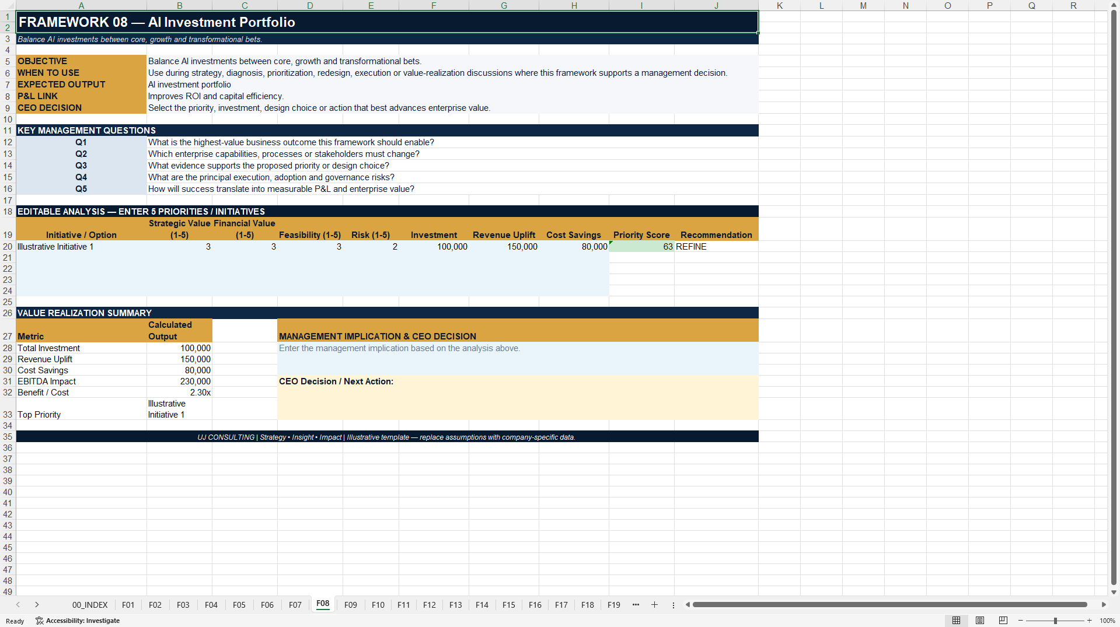Switch to the F09 sheet tab
This screenshot has width=1120, height=627.
(x=351, y=605)
